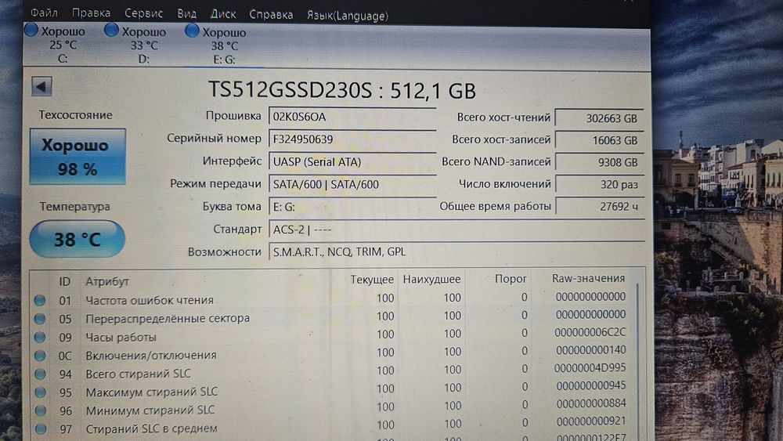Click the disk title TS512GSSD230S : 512,1 GB

click(x=341, y=90)
